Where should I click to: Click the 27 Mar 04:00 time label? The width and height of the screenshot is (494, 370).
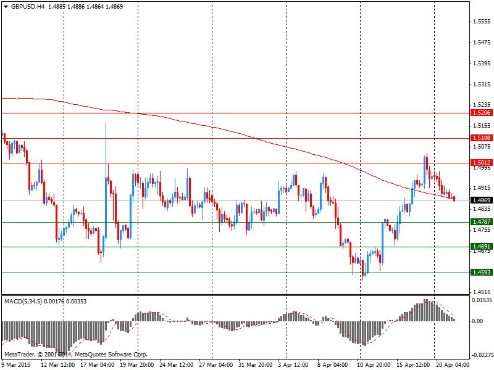point(216,365)
